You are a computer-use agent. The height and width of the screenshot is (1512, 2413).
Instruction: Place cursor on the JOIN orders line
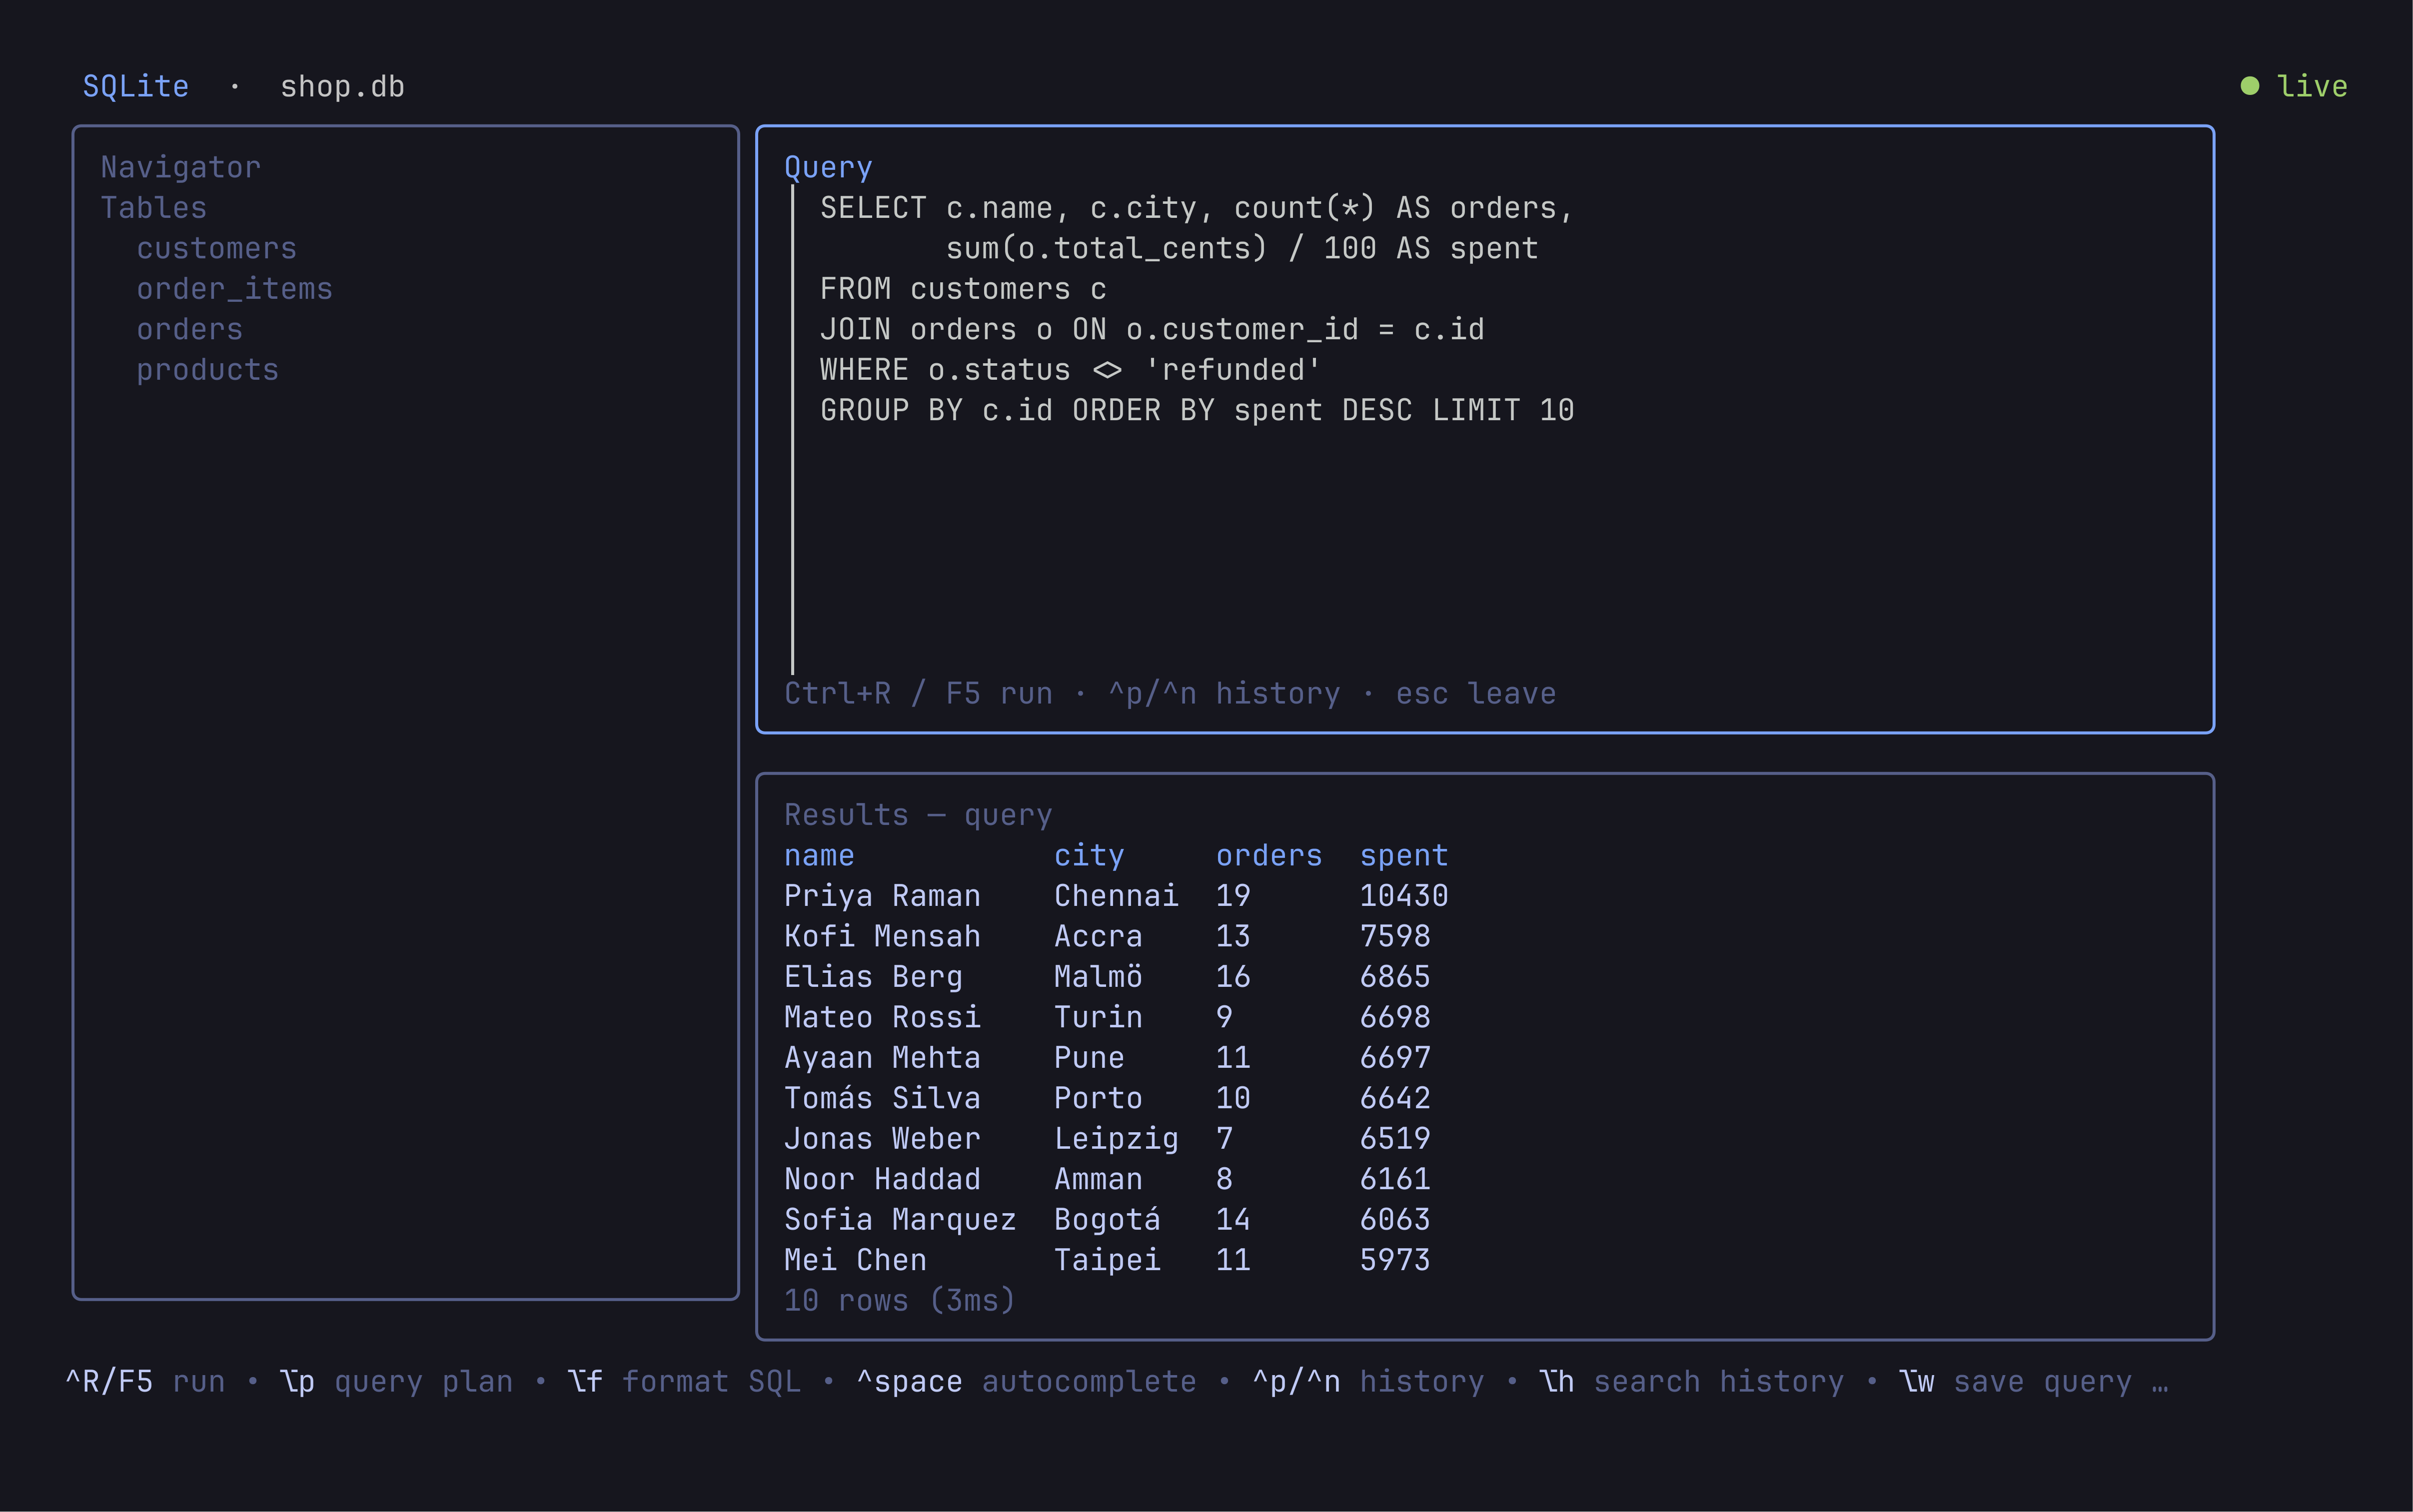(x=1152, y=329)
